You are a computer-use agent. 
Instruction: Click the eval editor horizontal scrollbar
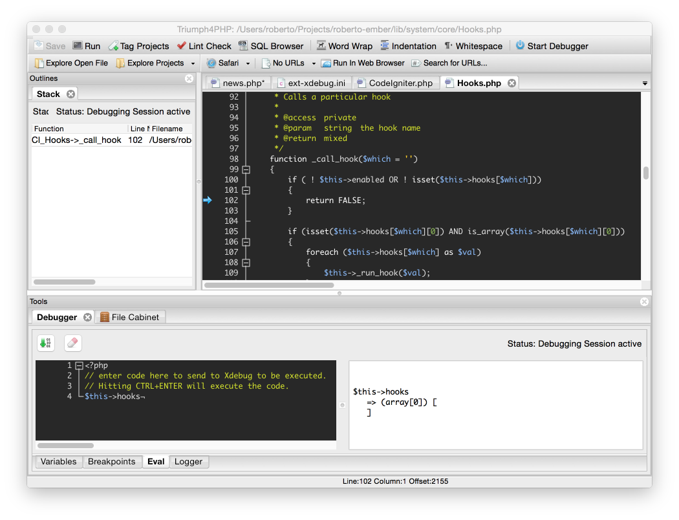pyautogui.click(x=65, y=446)
